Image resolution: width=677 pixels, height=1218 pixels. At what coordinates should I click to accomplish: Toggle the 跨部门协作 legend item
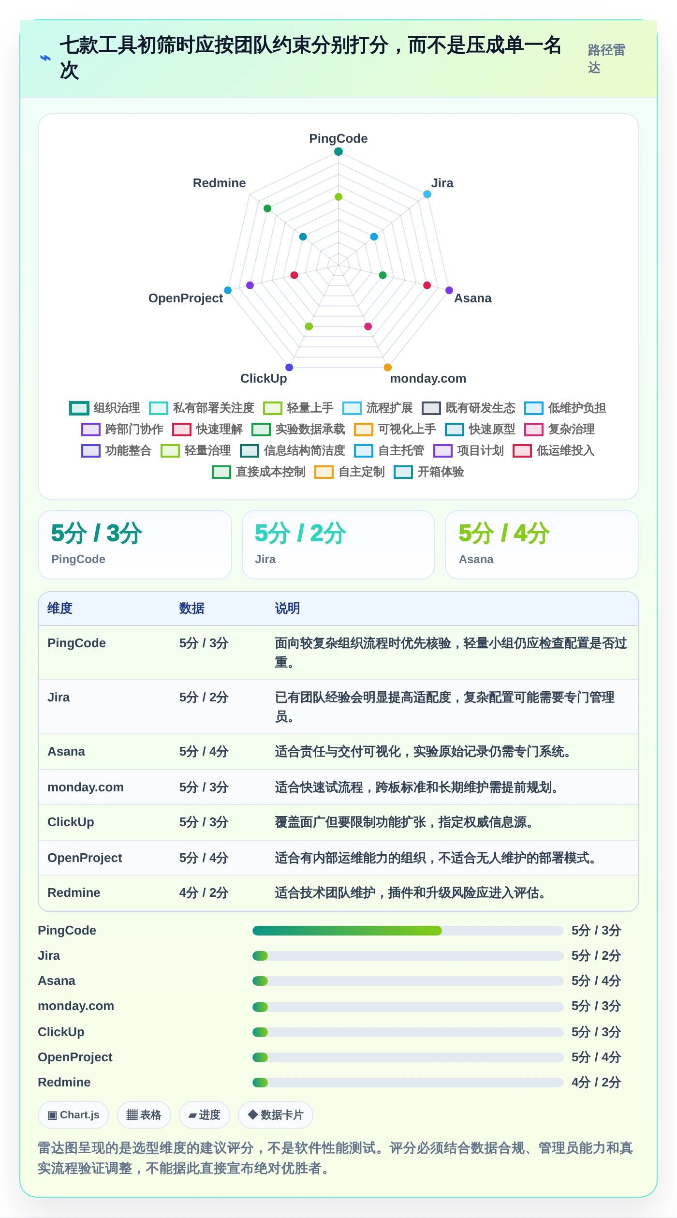pyautogui.click(x=122, y=430)
